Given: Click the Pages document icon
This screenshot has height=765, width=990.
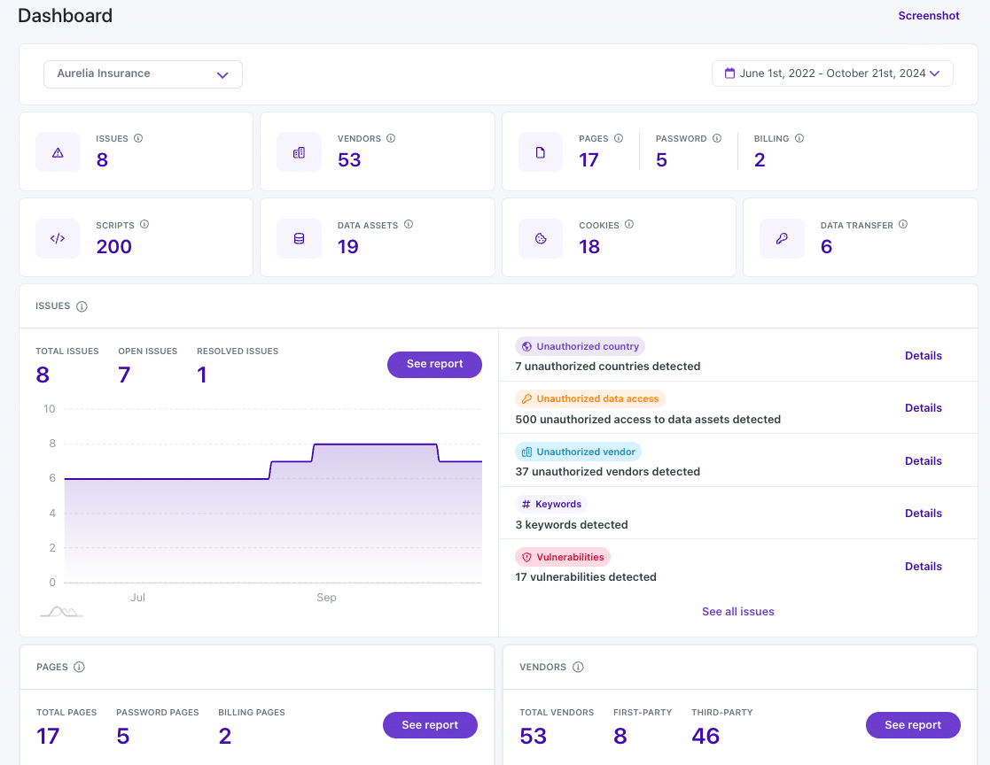Looking at the screenshot, I should pyautogui.click(x=541, y=152).
